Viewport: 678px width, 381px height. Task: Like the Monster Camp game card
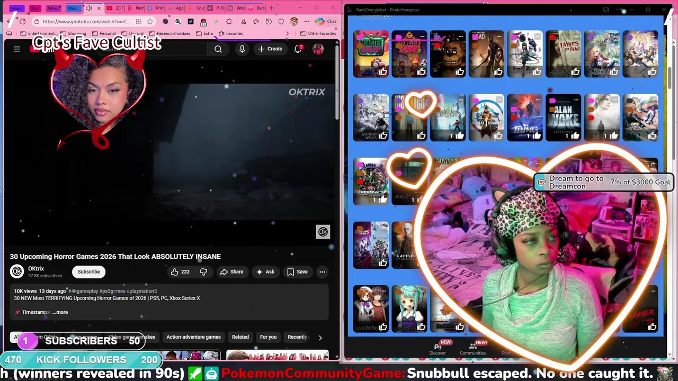[421, 71]
